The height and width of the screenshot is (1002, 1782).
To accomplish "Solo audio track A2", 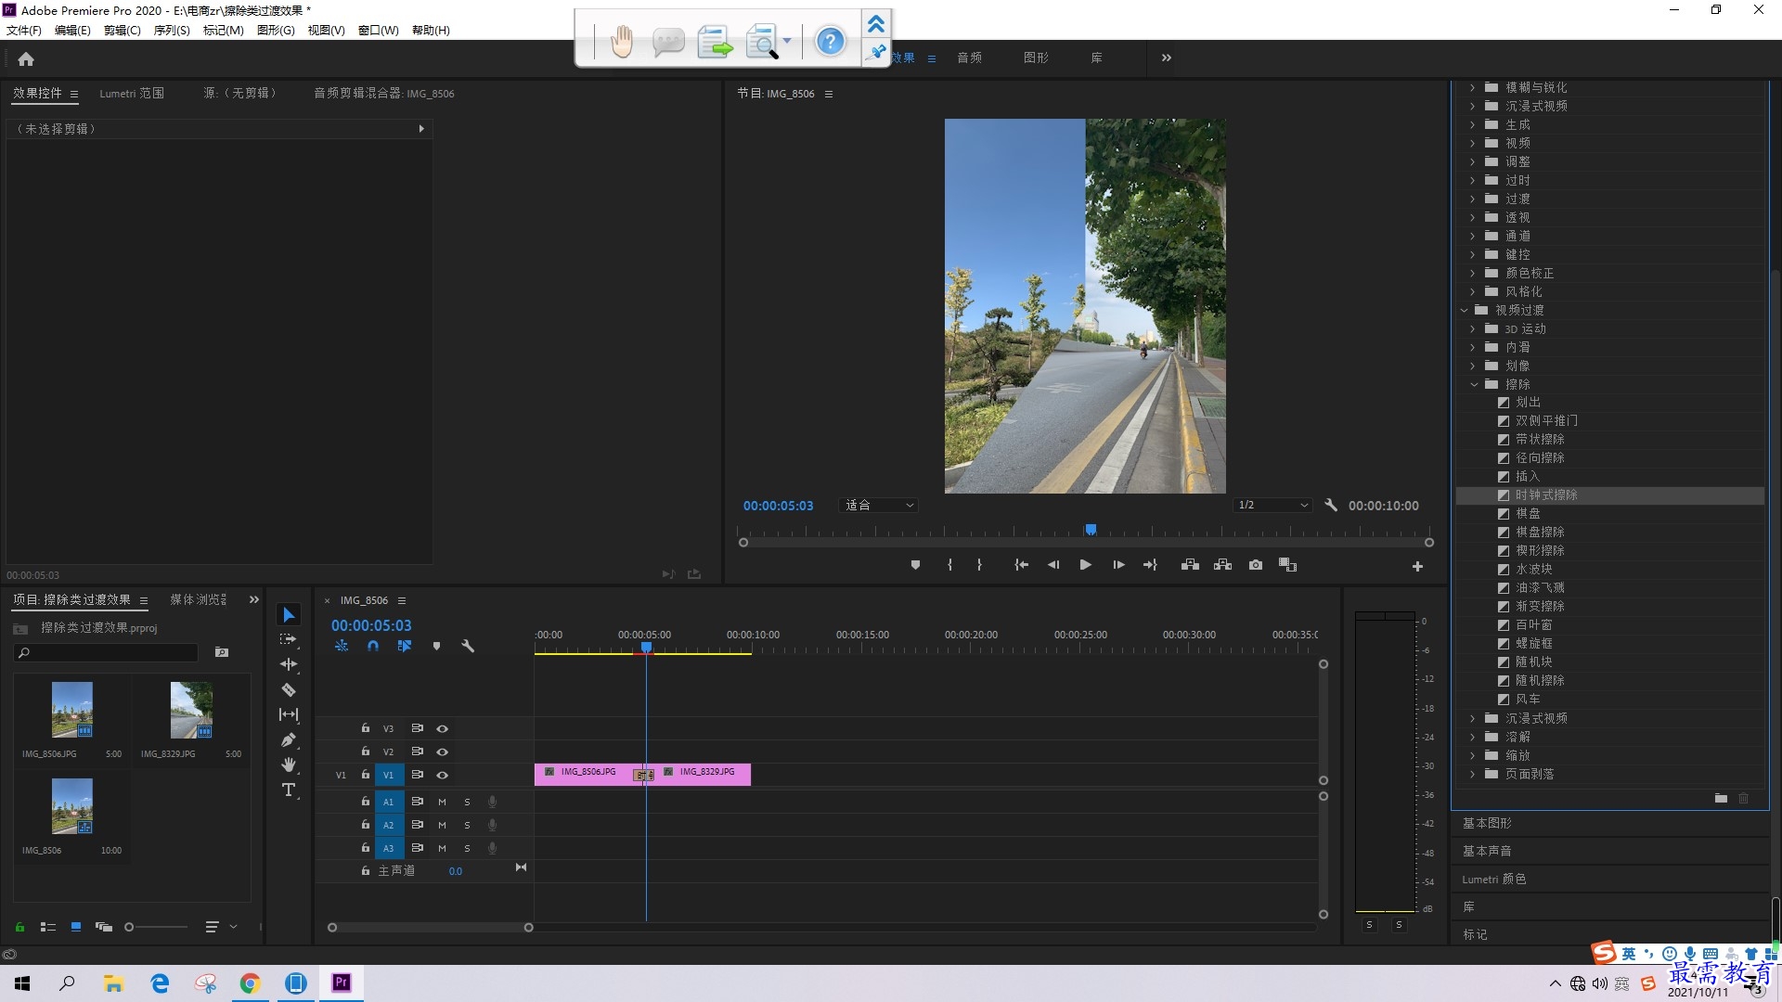I will click(x=467, y=825).
